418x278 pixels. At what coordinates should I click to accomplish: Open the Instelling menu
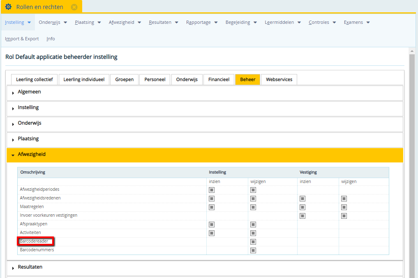pyautogui.click(x=18, y=22)
